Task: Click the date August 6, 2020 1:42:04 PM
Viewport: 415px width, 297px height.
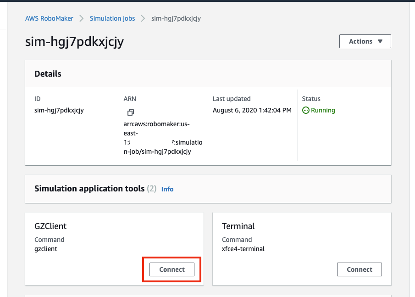Action: coord(252,110)
